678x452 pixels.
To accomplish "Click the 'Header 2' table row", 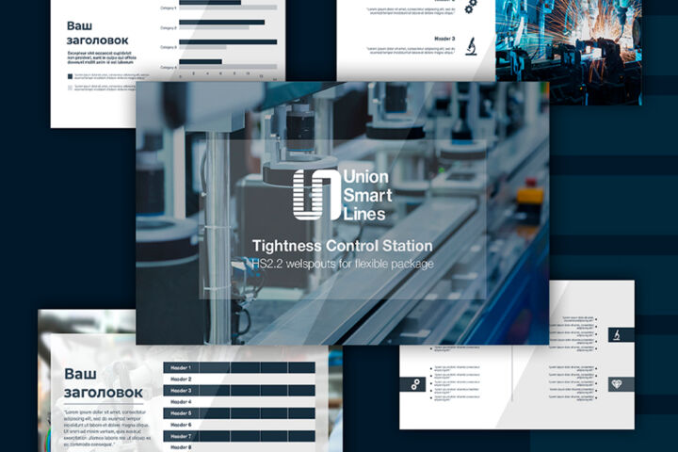I will (x=239, y=379).
